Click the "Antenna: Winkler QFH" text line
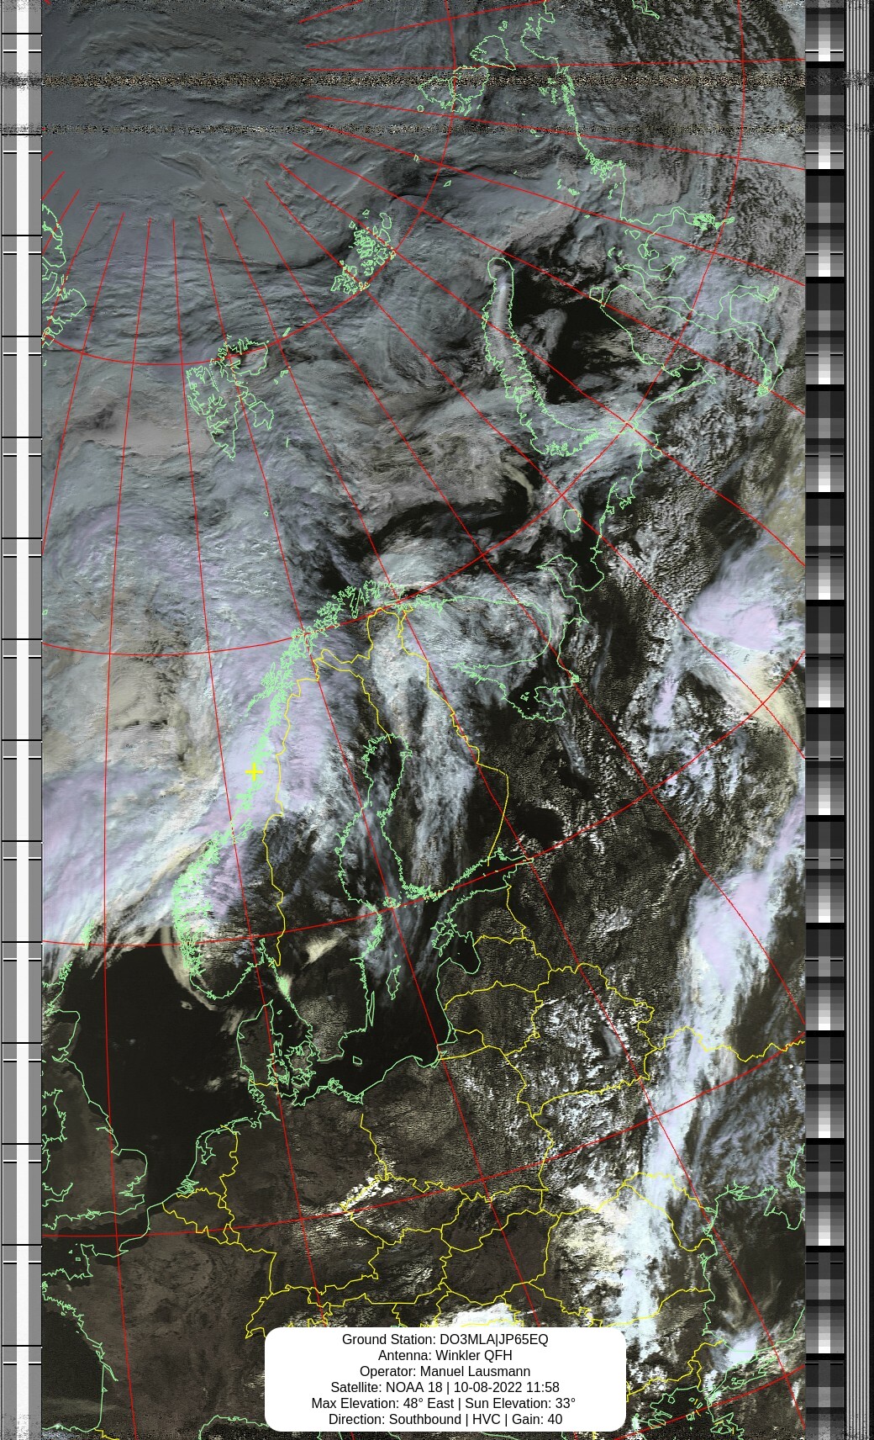This screenshot has width=874, height=1440. tap(445, 1355)
